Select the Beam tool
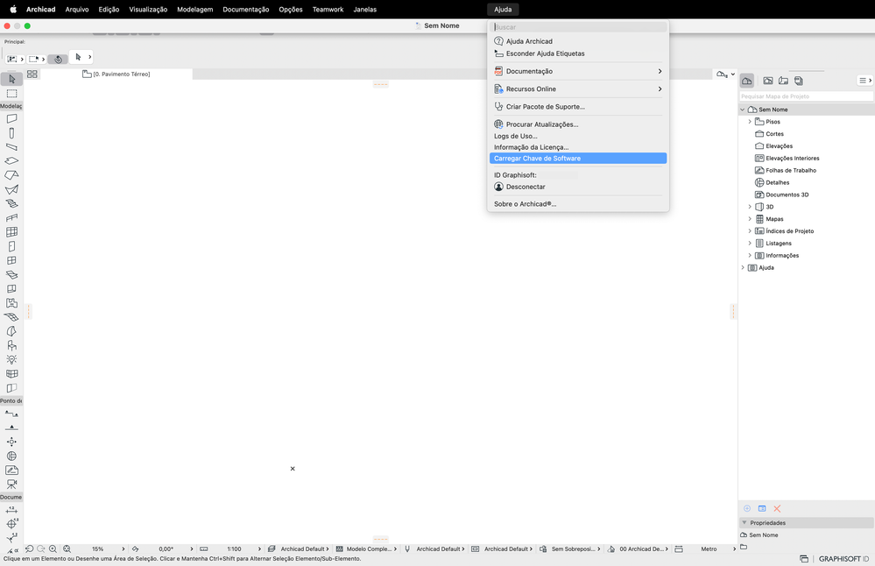The height and width of the screenshot is (566, 875). pyautogui.click(x=11, y=147)
